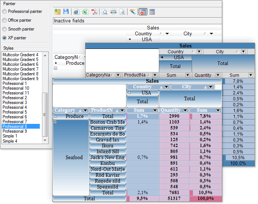Click the Category column header button
Screen dimensions: 258x204
click(x=71, y=110)
